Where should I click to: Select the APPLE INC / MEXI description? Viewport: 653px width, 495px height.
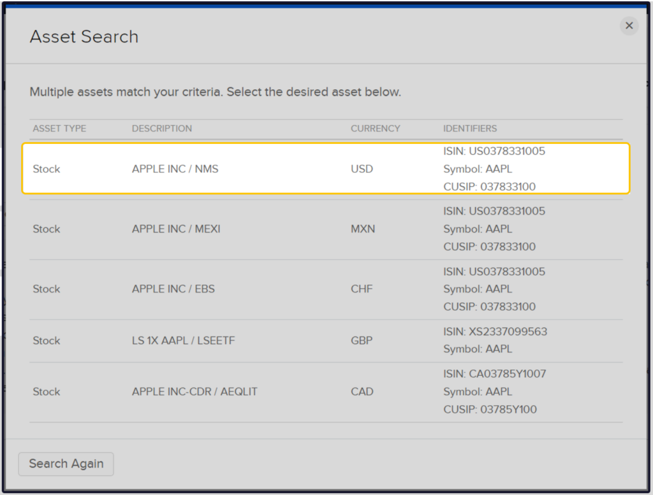coord(176,229)
